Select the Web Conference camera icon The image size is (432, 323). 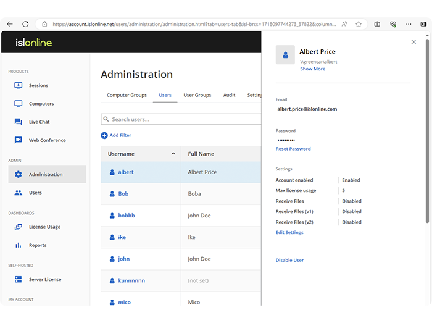click(19, 140)
